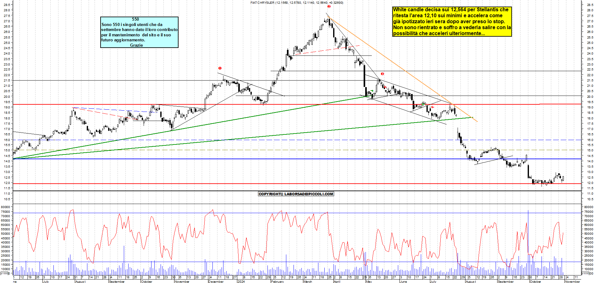Image resolution: width=594 pixels, height=283 pixels.
Task: Click the heading '550' in the cyan box
Action: 135,19
